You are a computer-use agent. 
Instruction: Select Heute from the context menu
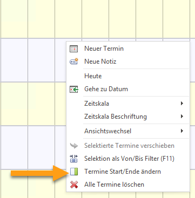[x=128, y=76]
